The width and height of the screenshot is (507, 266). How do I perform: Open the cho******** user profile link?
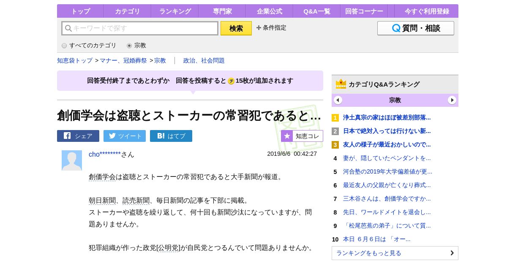pyautogui.click(x=105, y=155)
